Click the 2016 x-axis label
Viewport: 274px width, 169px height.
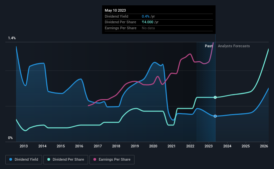pos(79,146)
